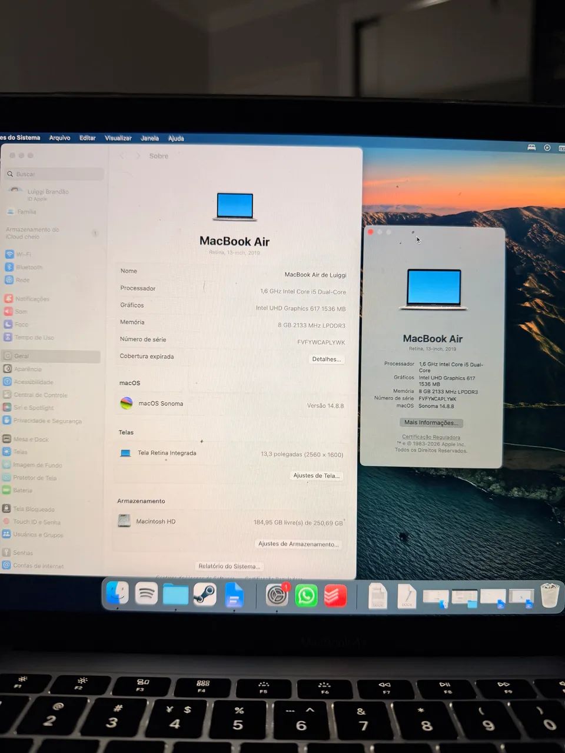This screenshot has width=565, height=753.
Task: Open Google Docs icon in Dock
Action: pos(234,595)
